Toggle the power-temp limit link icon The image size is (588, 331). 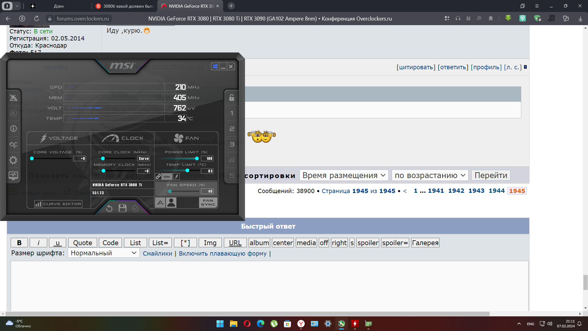[x=158, y=177]
